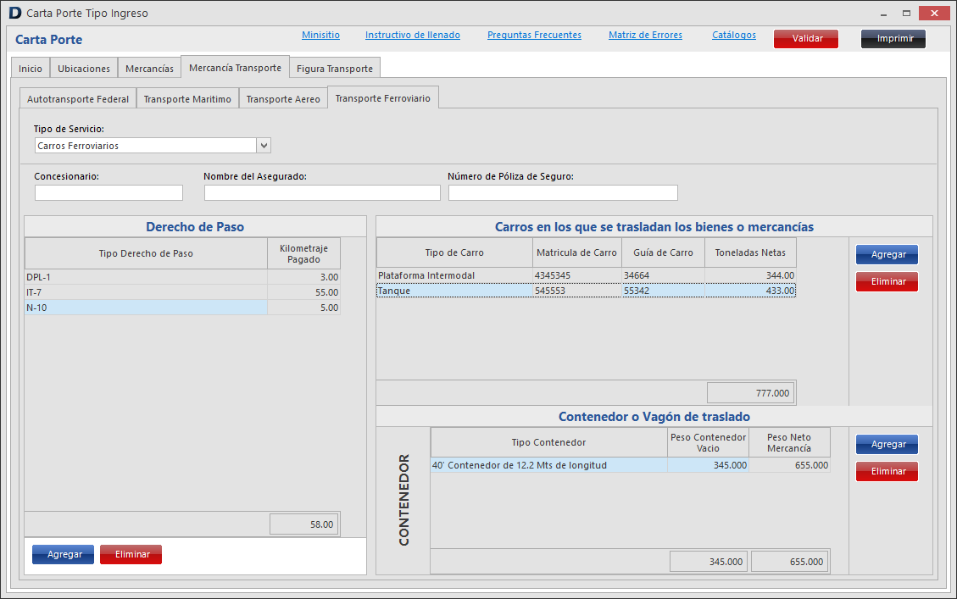The height and width of the screenshot is (599, 957).
Task: Open the Instructivo de llenado link
Action: pos(412,36)
